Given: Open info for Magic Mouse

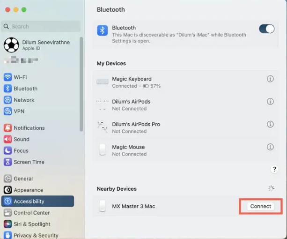Looking at the screenshot, I should (x=270, y=147).
